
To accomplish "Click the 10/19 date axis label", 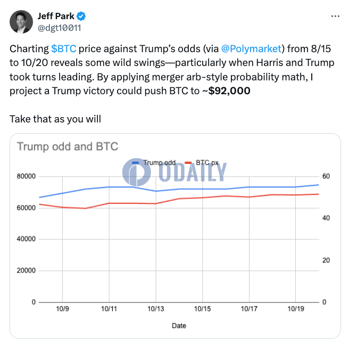I will pyautogui.click(x=296, y=308).
